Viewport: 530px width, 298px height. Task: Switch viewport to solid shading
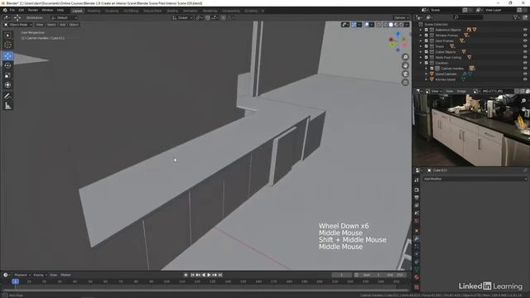click(x=391, y=25)
